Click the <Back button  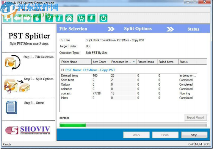(x=136, y=135)
